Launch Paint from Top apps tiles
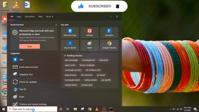 coord(90,45)
